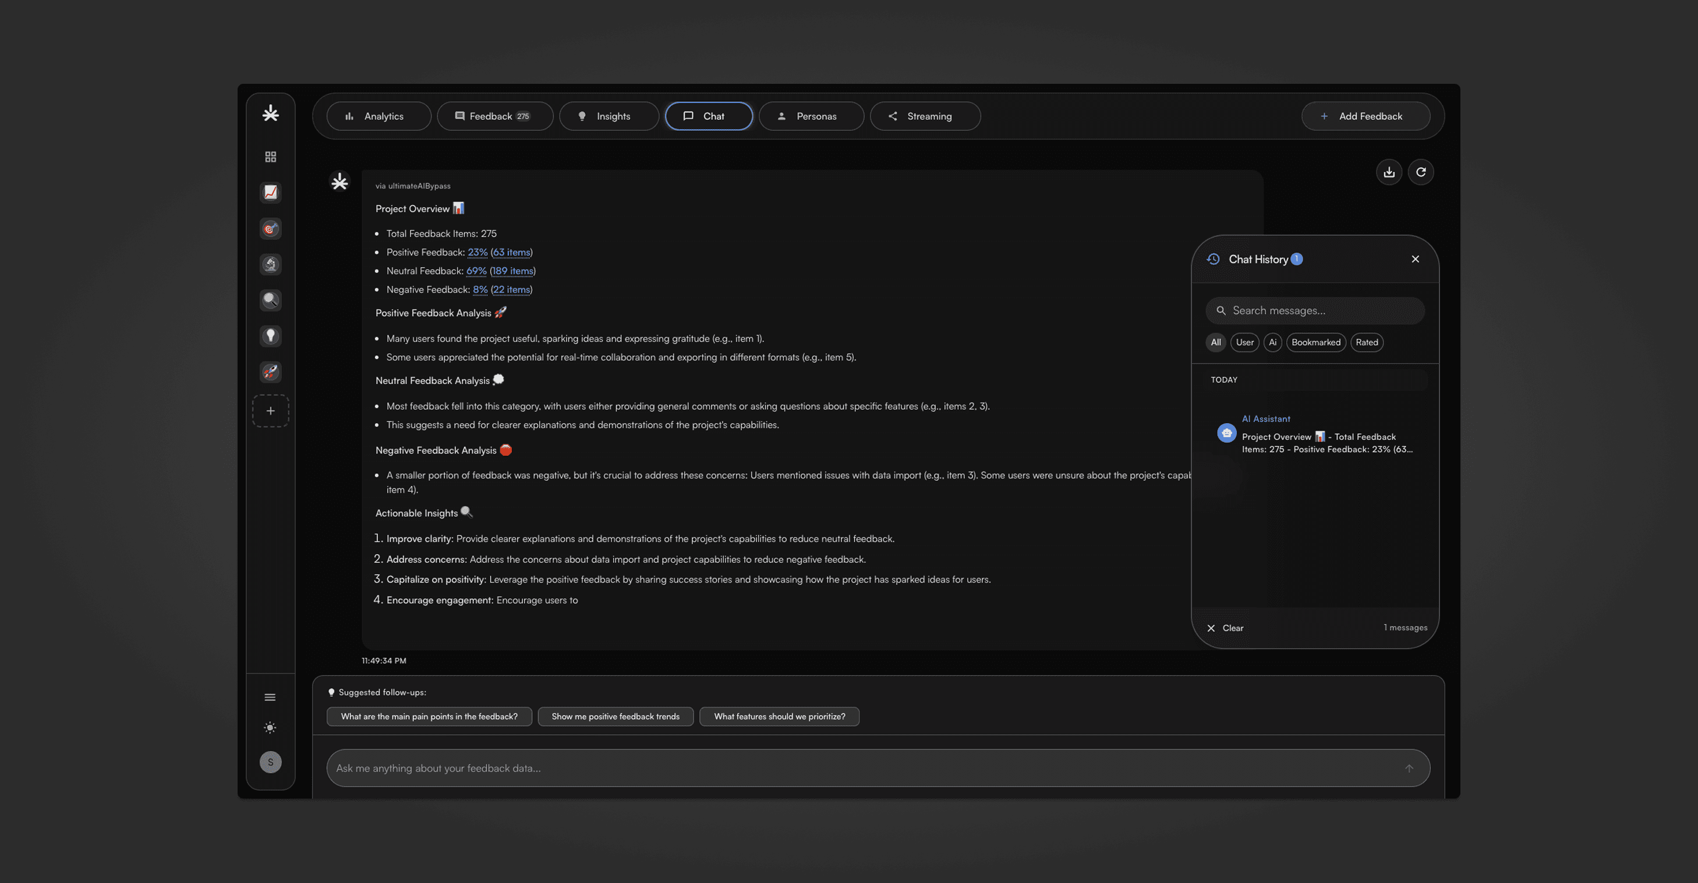
Task: Click the Add Feedback button
Action: [x=1365, y=116]
